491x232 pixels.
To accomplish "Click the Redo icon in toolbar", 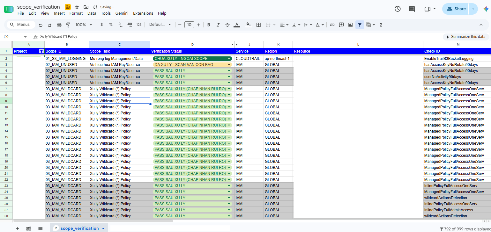I will 49,25.
